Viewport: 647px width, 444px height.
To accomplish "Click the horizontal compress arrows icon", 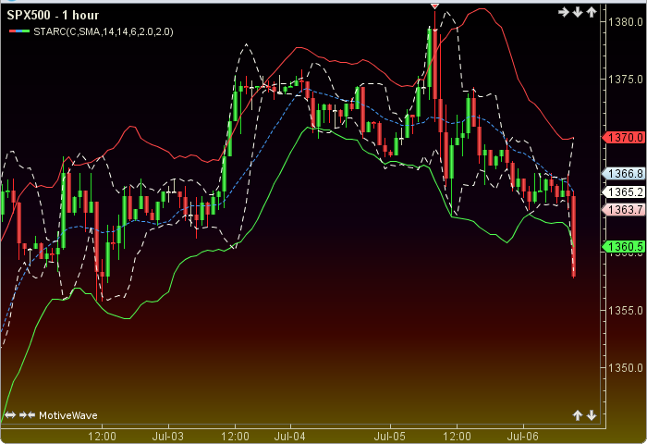I will [27, 415].
